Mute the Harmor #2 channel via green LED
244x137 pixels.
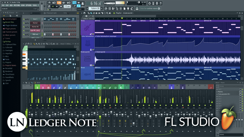[x=24, y=27]
